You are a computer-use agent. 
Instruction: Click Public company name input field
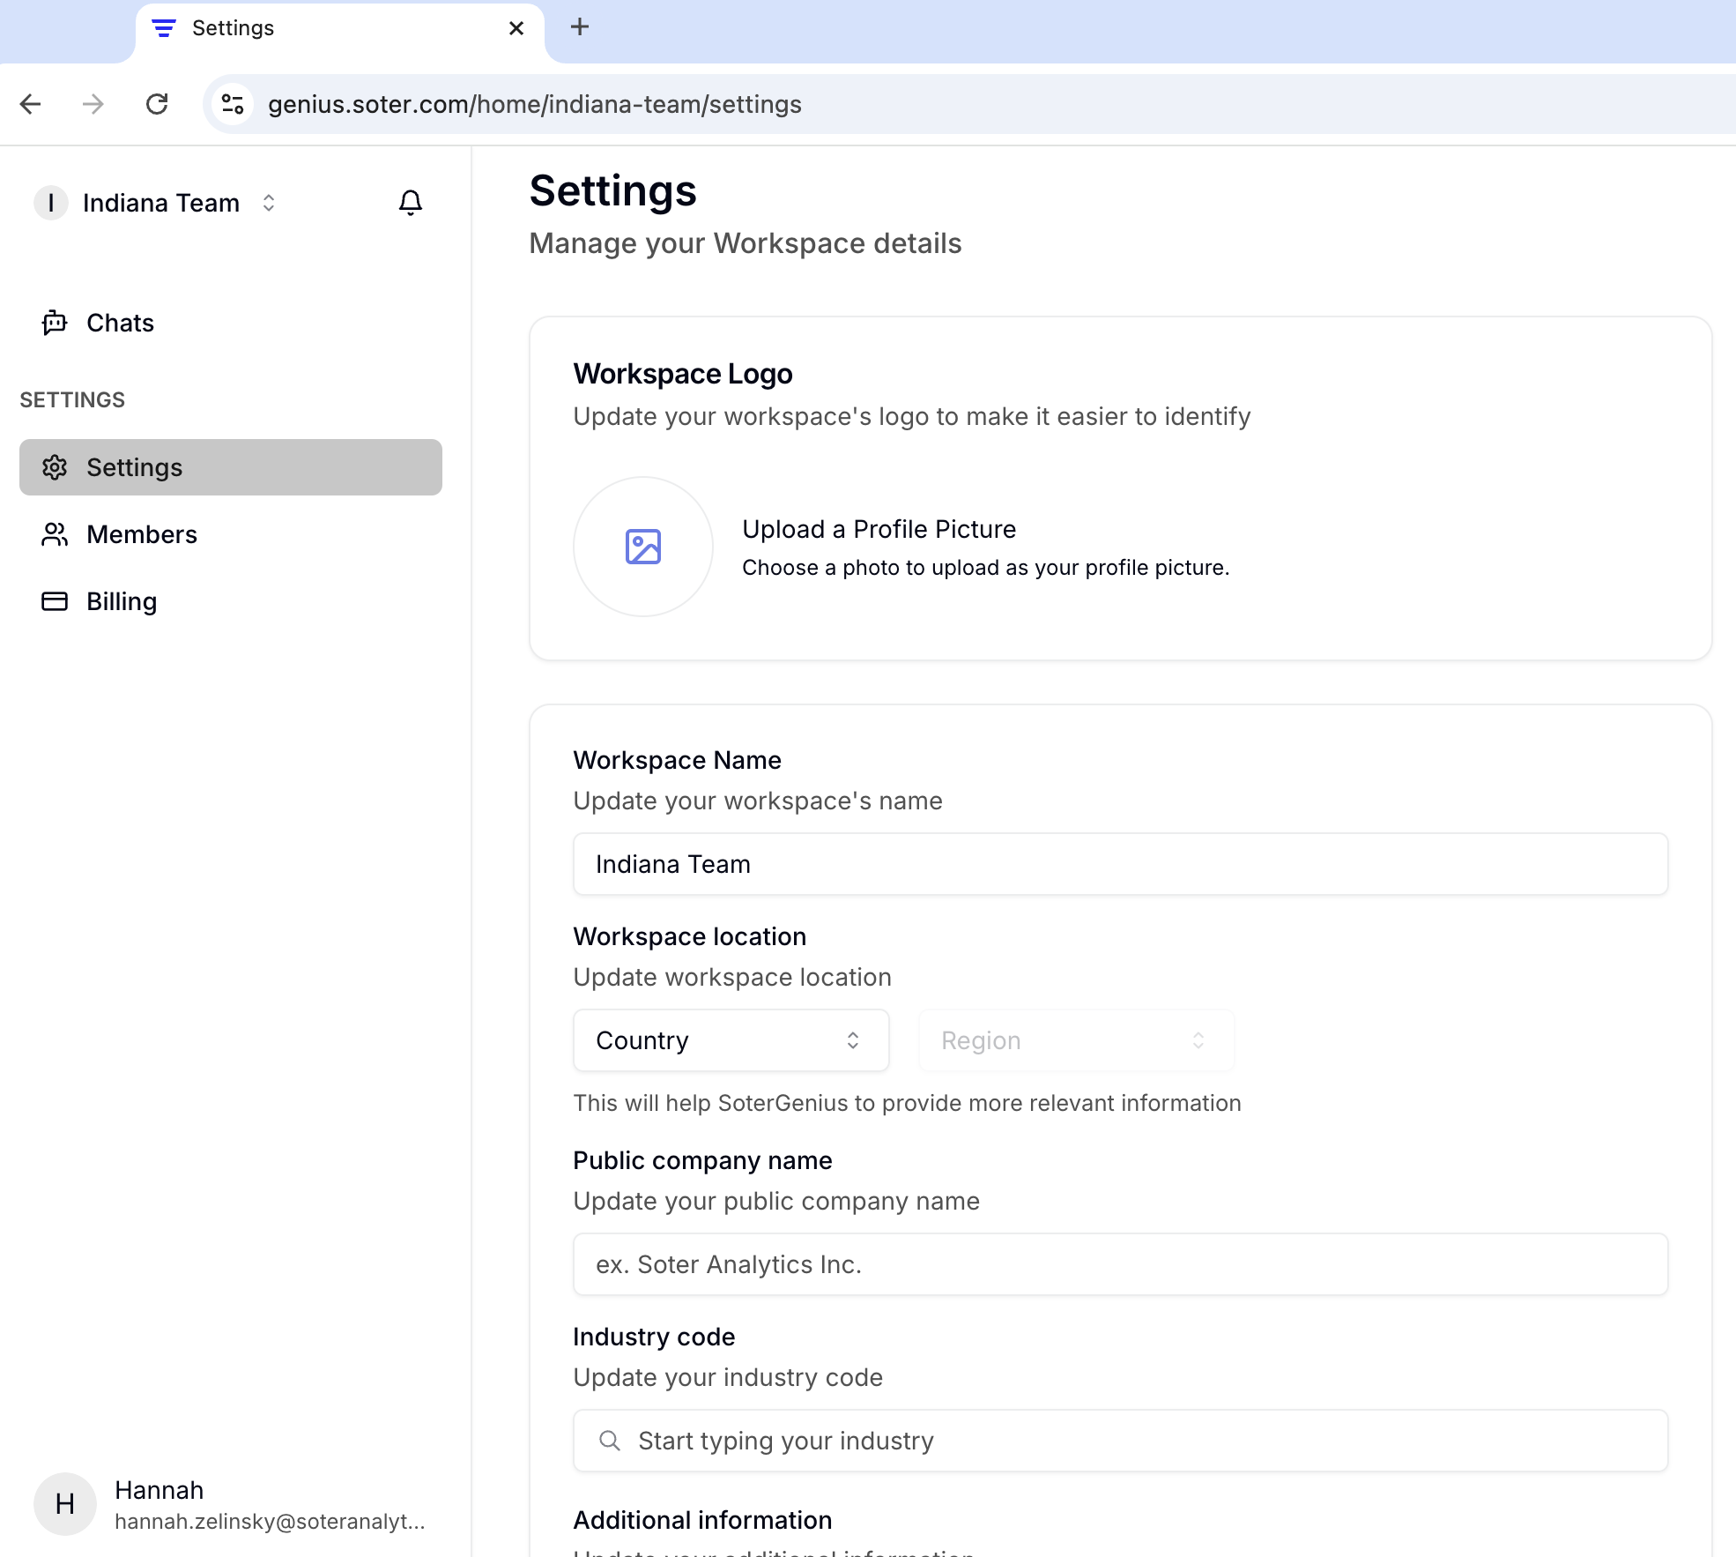pos(1120,1264)
